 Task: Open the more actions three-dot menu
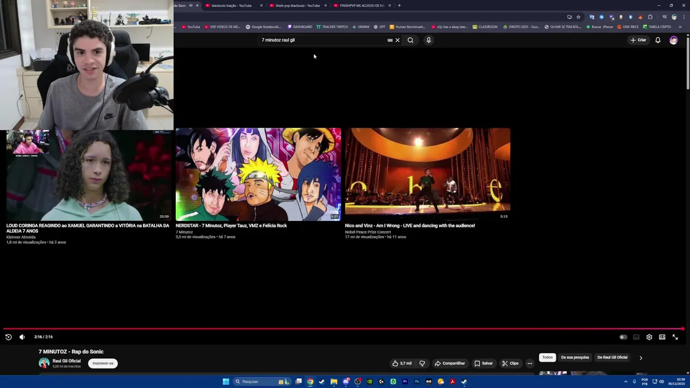click(x=529, y=363)
